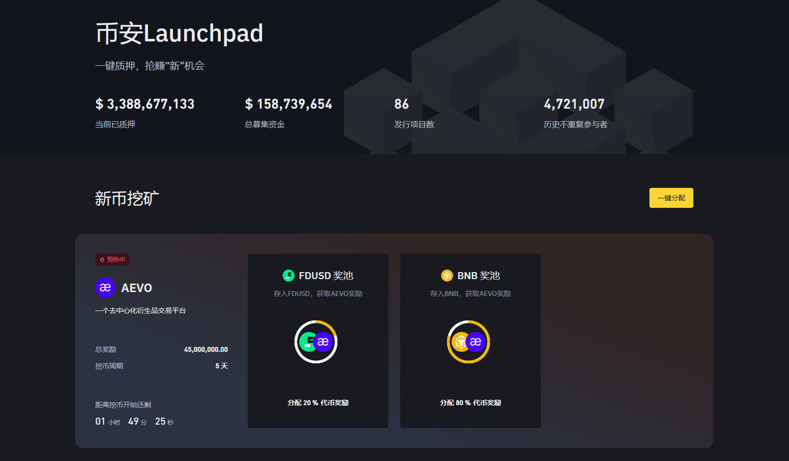Click the 4,721,007 participants number
The height and width of the screenshot is (461, 789).
pos(574,104)
